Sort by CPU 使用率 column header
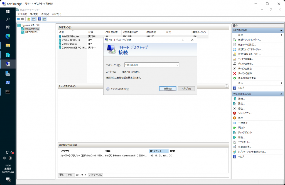Screen dimensions: 285x185 click(113, 32)
